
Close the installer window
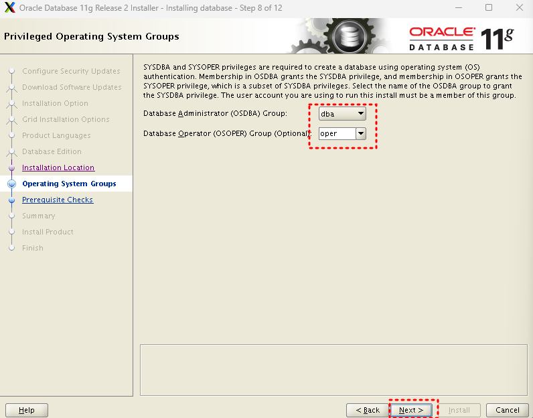[x=519, y=7]
